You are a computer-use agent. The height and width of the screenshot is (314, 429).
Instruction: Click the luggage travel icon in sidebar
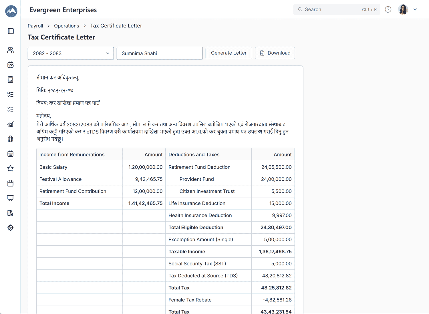[x=11, y=139]
